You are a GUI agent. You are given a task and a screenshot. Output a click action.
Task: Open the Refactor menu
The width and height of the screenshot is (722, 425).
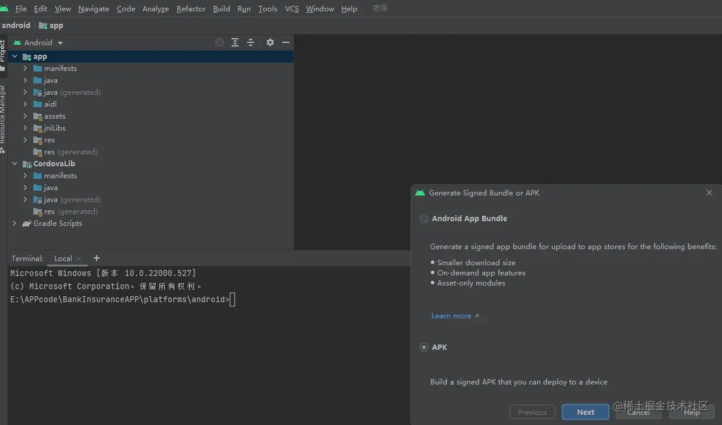(x=191, y=8)
